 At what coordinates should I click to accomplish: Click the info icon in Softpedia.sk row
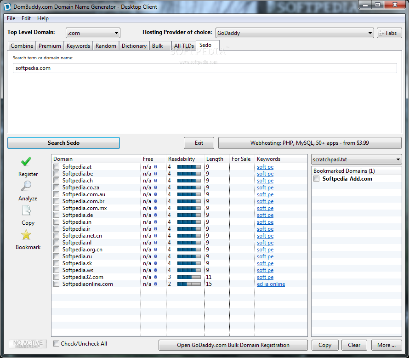click(155, 263)
